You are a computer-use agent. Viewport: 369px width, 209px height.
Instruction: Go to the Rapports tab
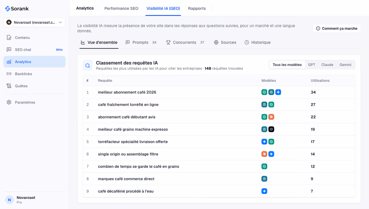pos(197,9)
